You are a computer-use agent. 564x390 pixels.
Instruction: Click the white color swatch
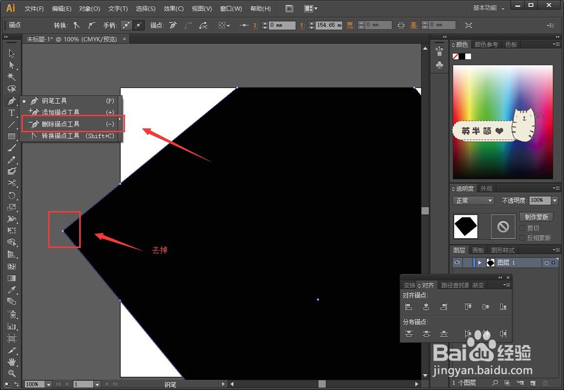tap(468, 56)
